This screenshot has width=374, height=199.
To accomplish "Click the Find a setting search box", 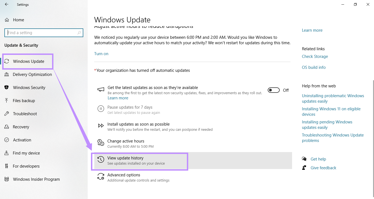I will coord(44,32).
